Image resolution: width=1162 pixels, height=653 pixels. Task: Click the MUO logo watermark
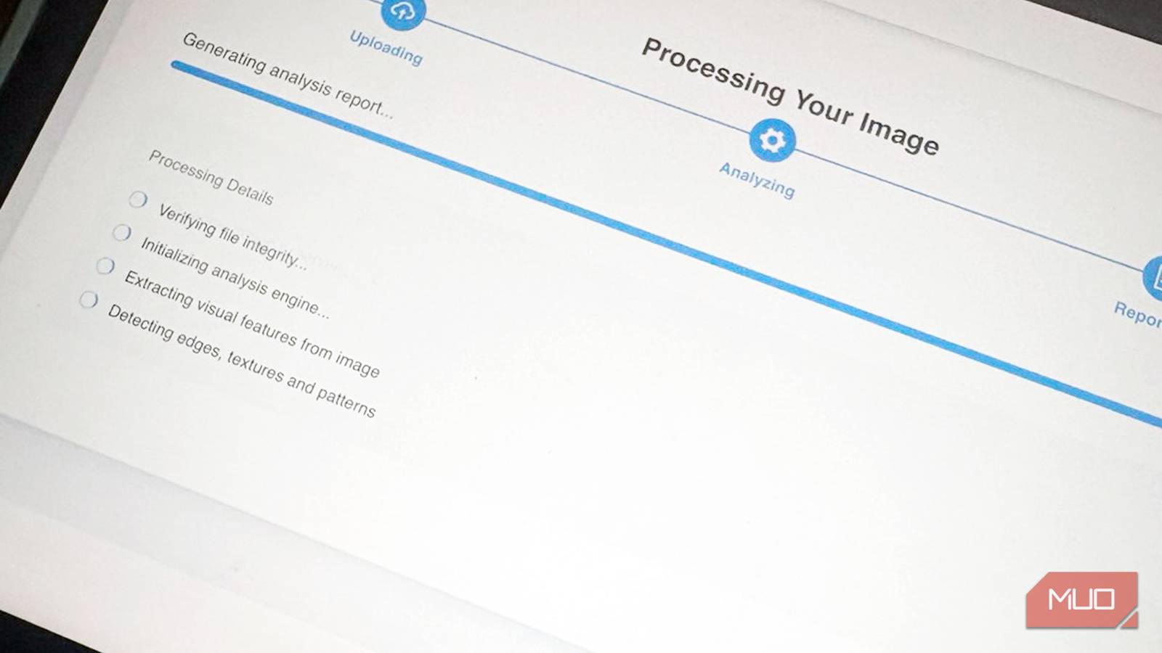(1081, 599)
